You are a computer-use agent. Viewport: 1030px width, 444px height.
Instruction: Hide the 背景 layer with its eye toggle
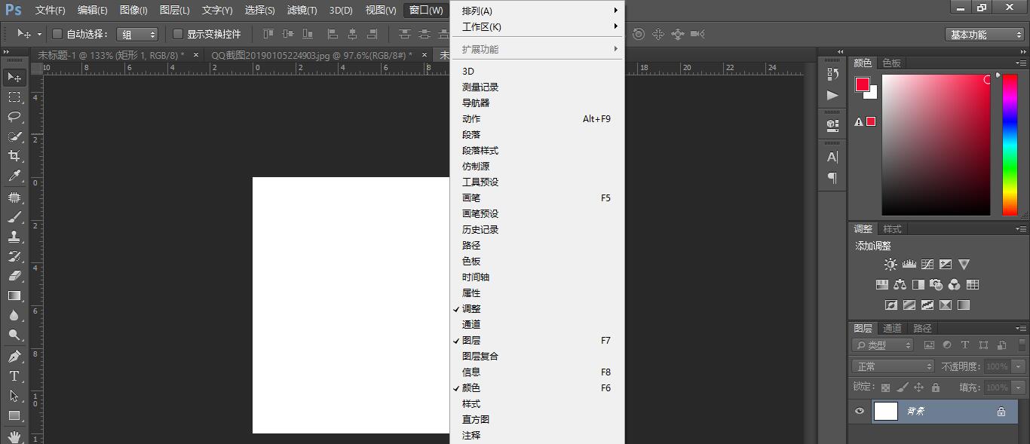(859, 411)
